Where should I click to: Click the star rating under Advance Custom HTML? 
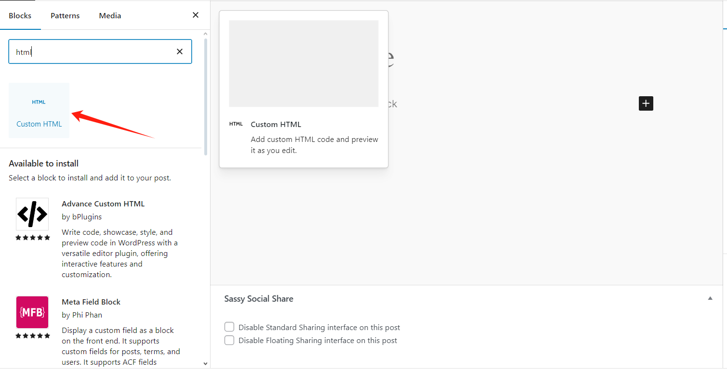click(x=32, y=237)
